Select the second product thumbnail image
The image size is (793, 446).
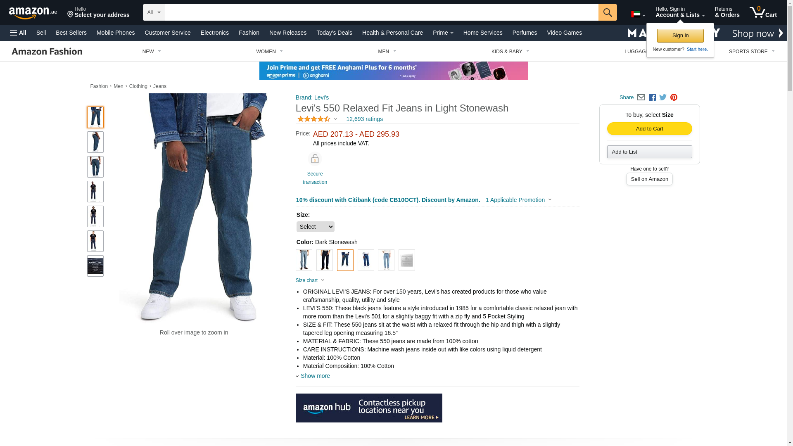pos(95,142)
